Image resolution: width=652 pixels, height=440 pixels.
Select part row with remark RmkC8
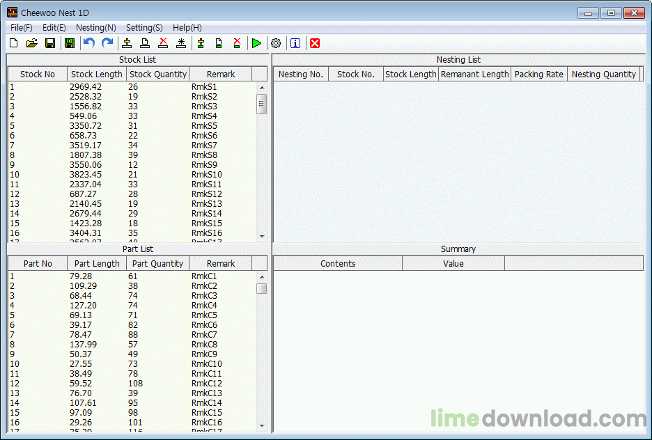204,345
